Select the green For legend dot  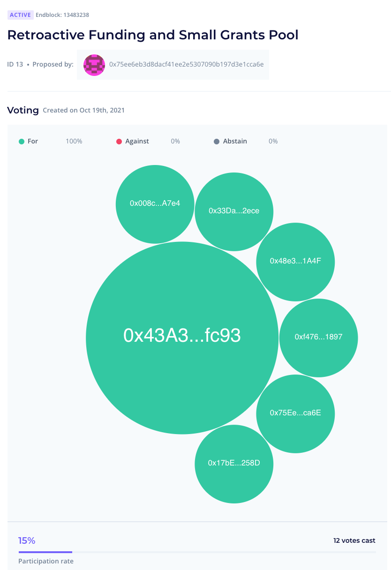[x=21, y=141]
